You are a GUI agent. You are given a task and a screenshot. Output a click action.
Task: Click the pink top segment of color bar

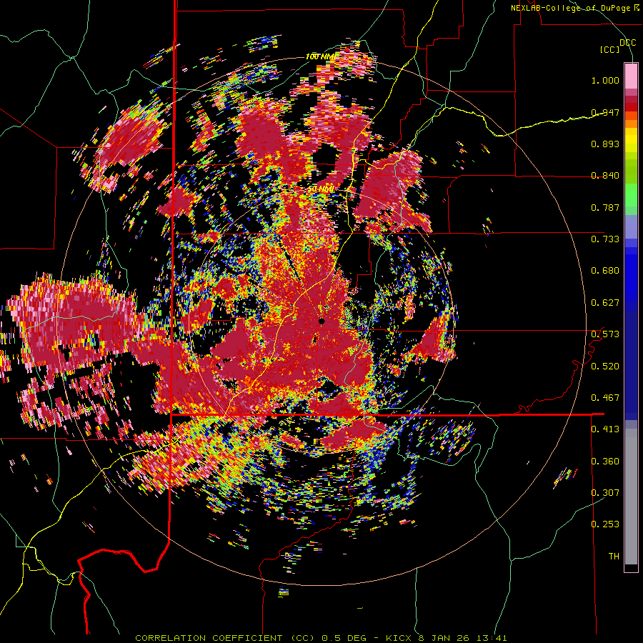631,76
